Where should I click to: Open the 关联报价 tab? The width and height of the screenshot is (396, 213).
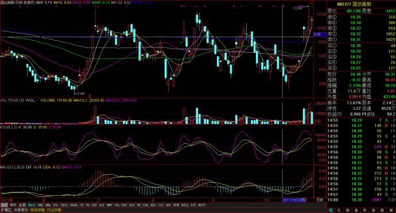click(x=21, y=210)
